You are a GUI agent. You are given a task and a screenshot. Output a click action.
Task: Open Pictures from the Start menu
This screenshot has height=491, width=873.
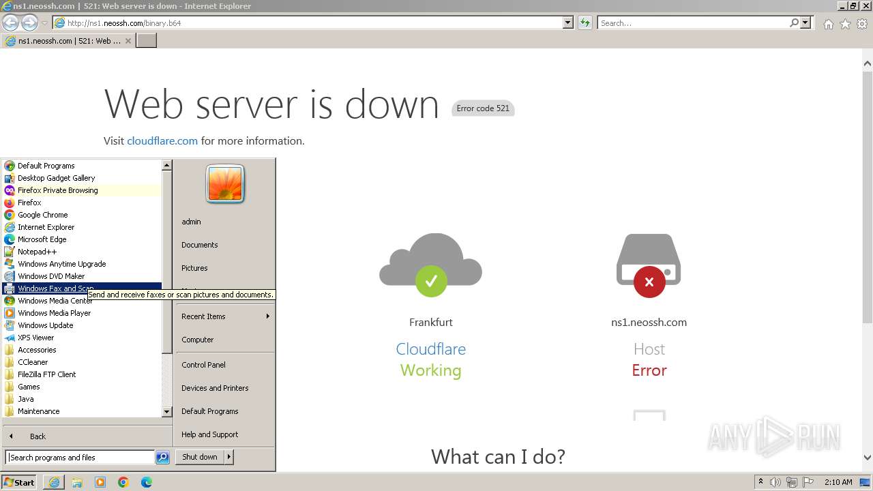pos(225,268)
